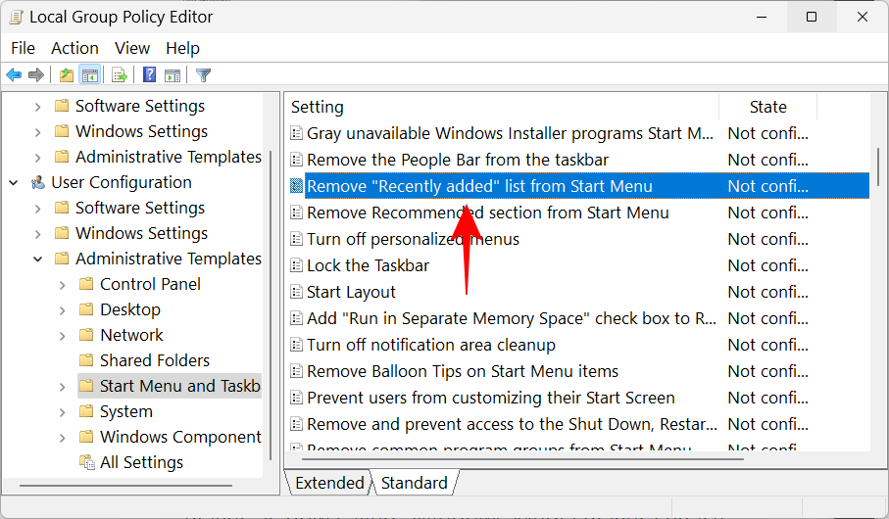
Task: Sort by the State column header
Action: tap(767, 107)
